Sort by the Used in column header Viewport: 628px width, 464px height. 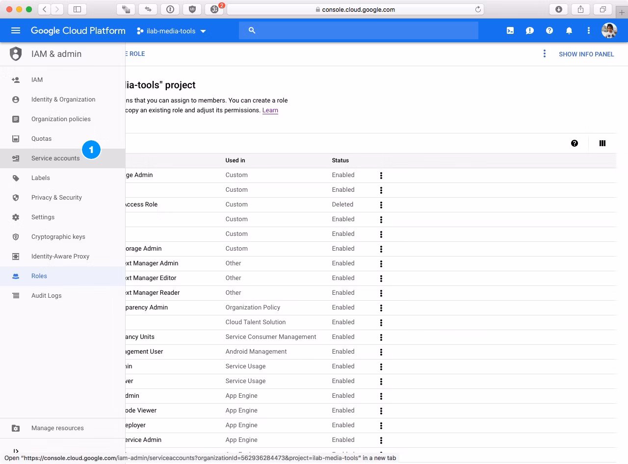[x=235, y=160]
